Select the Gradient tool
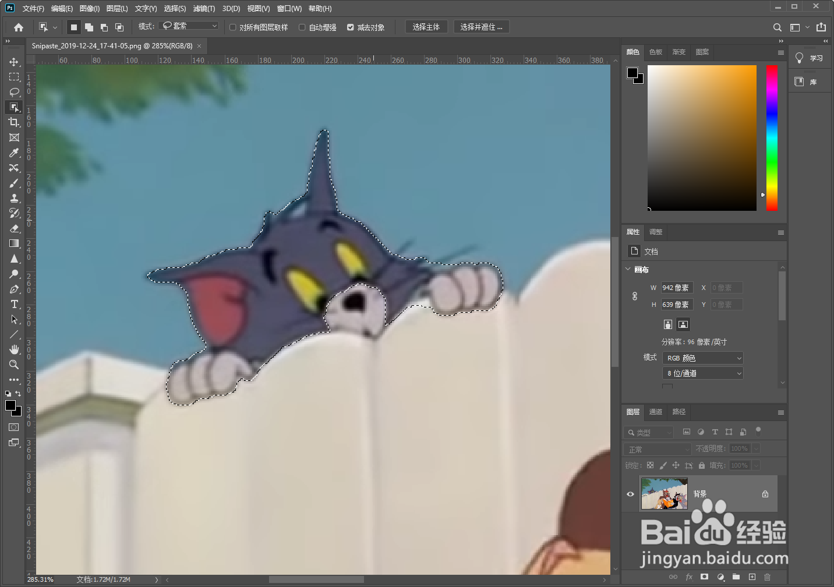The image size is (834, 587). click(x=14, y=243)
